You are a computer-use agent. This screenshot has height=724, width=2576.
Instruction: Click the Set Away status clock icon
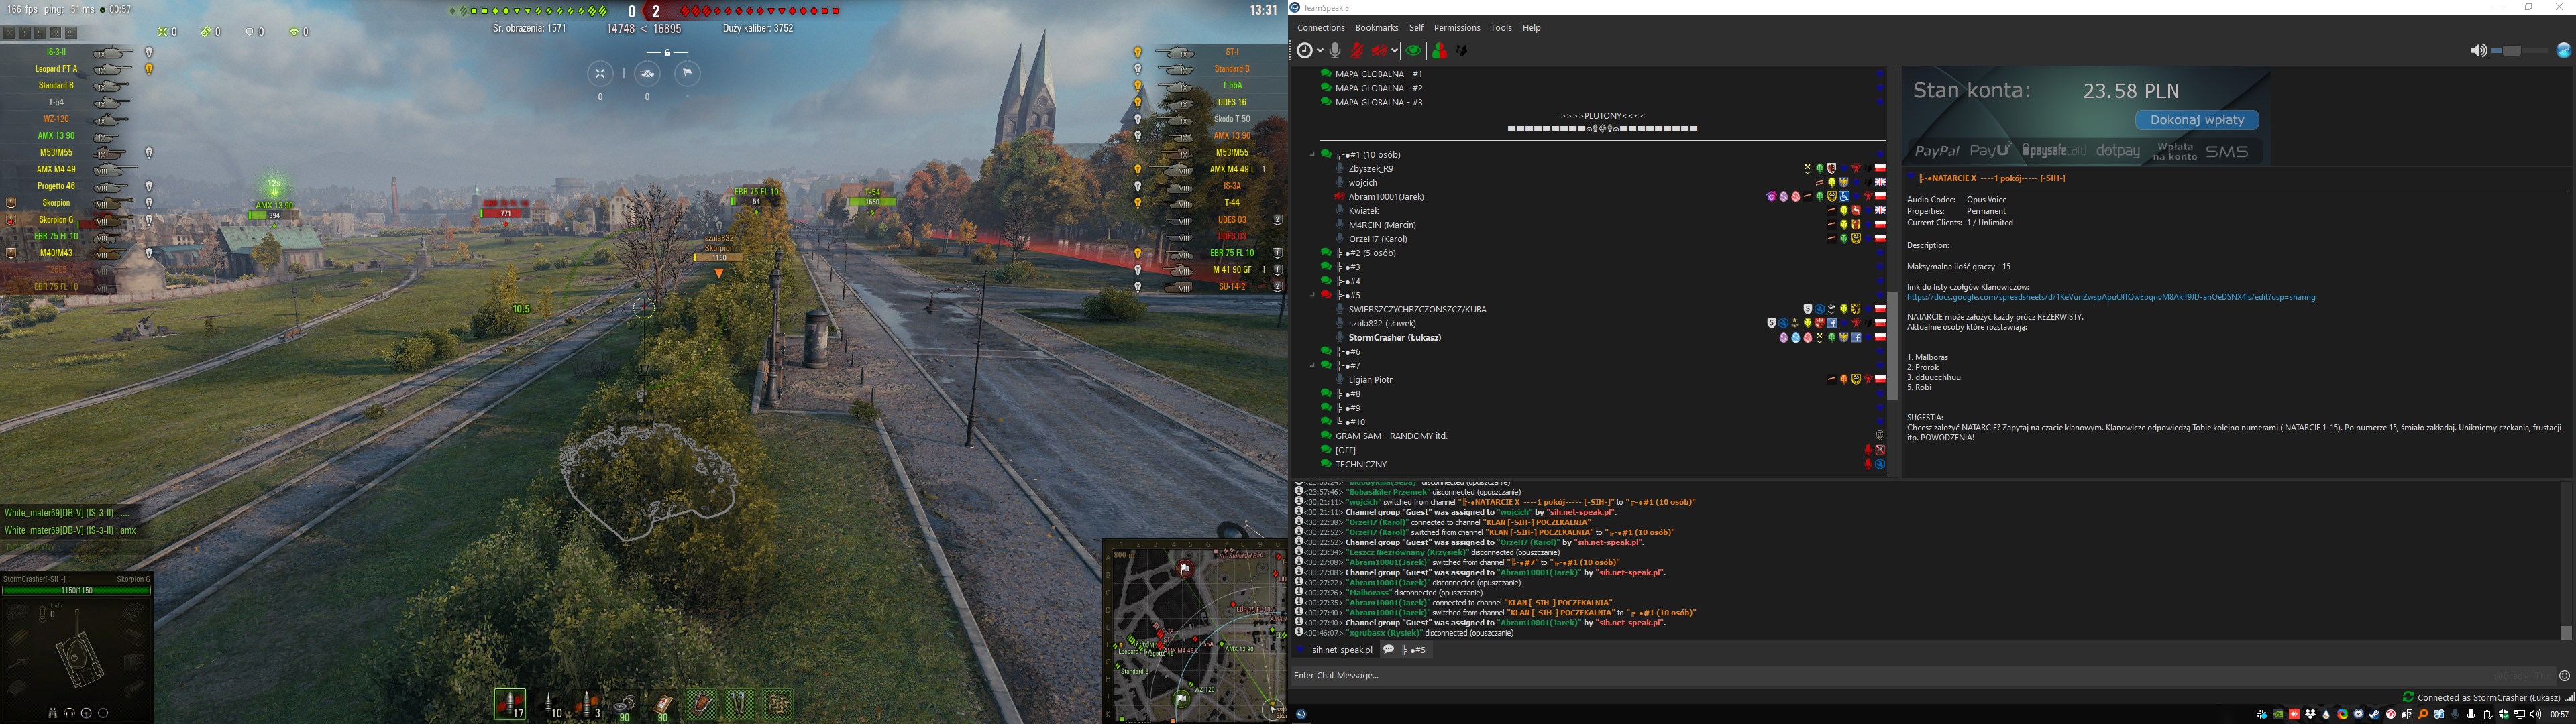[1304, 50]
